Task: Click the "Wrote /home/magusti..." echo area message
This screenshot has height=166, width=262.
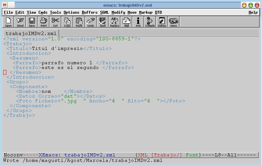Action: pos(83,161)
